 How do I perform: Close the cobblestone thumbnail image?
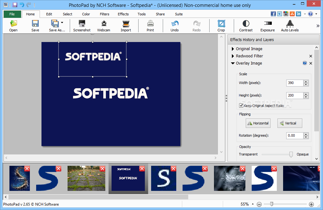(102, 169)
